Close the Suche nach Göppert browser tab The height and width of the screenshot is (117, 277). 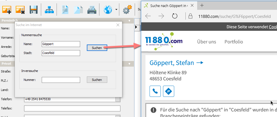[x=192, y=6]
